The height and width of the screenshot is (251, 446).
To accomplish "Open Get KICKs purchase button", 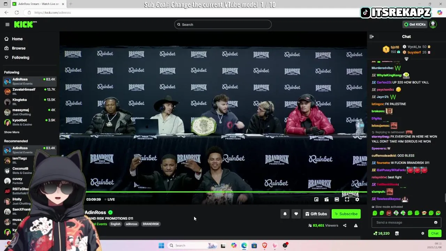I will tap(415, 24).
